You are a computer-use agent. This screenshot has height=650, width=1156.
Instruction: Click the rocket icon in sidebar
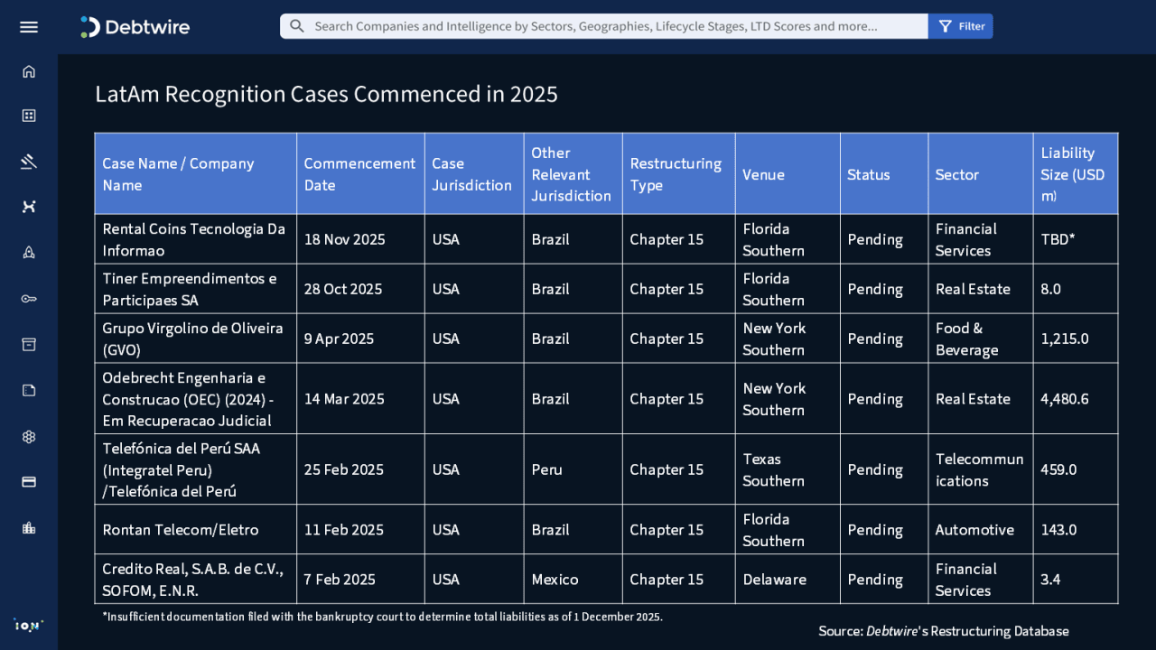(x=29, y=253)
